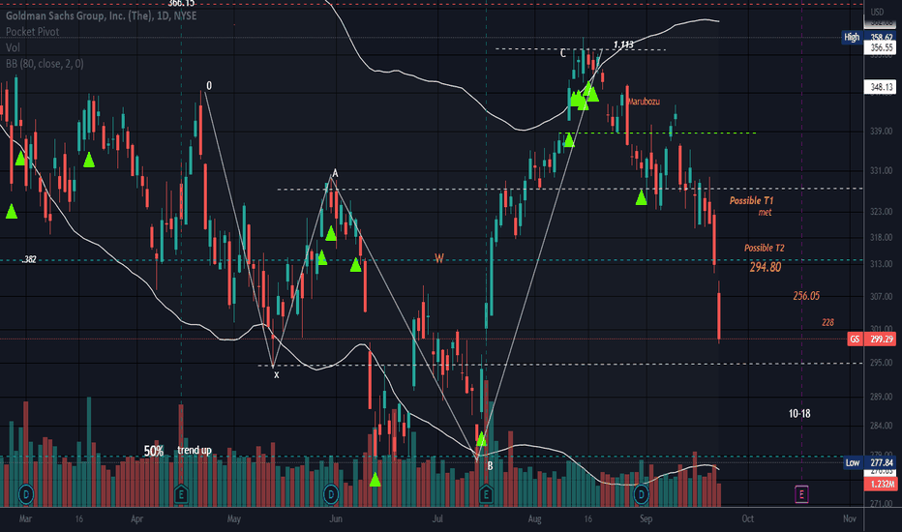Click the Mar label on time axis

(x=25, y=518)
